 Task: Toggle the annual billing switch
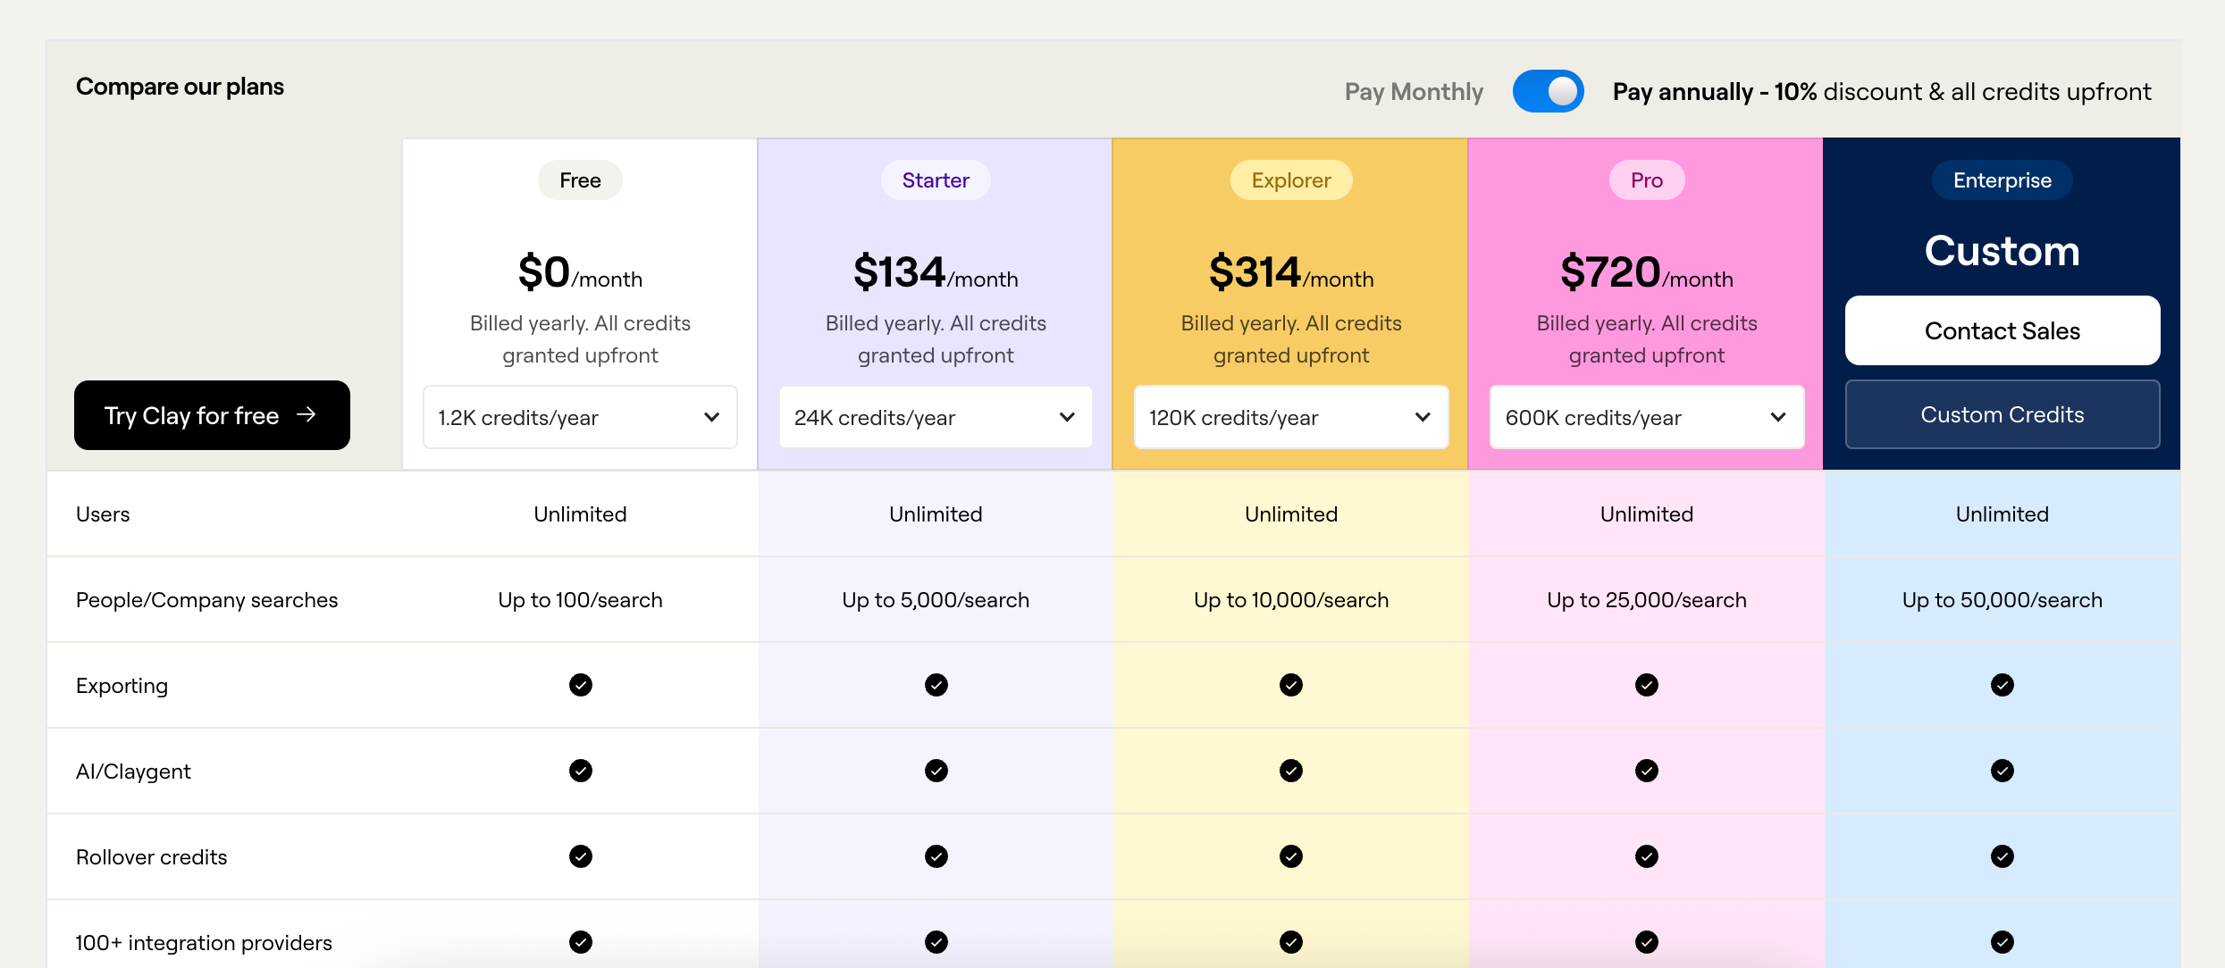[1548, 91]
